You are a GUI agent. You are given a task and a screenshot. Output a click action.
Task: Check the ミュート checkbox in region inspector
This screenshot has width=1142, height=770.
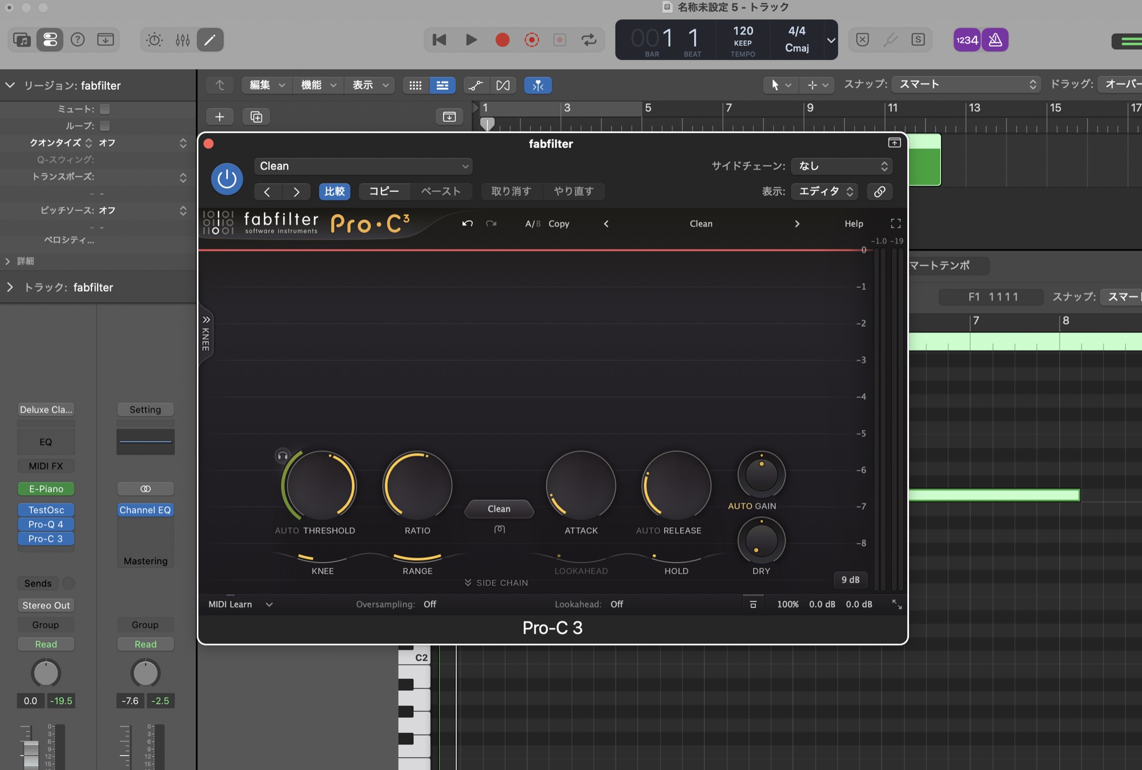[104, 109]
